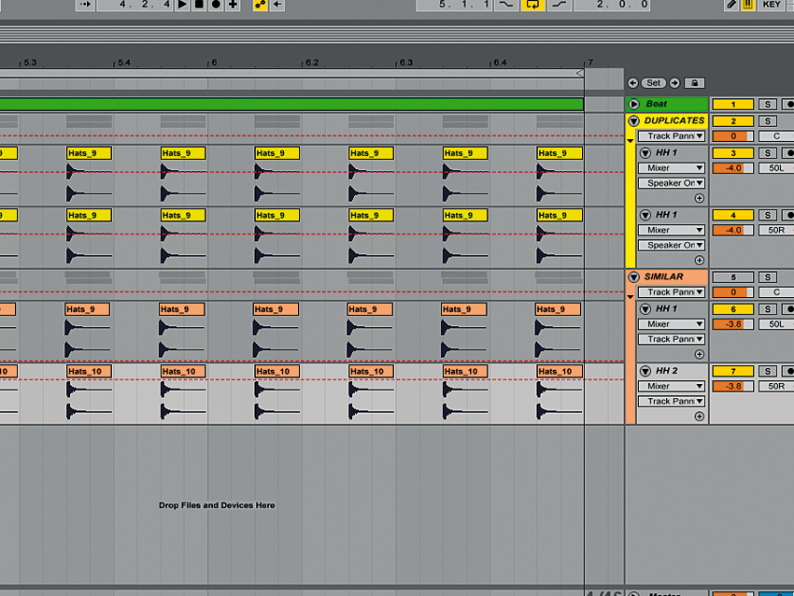
Task: Jump to next locator arrow
Action: (x=674, y=83)
